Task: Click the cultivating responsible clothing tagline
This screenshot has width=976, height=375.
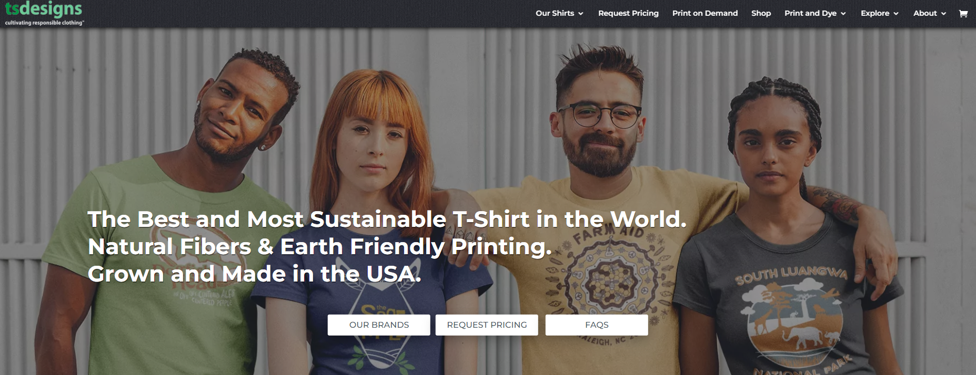Action: coord(44,23)
